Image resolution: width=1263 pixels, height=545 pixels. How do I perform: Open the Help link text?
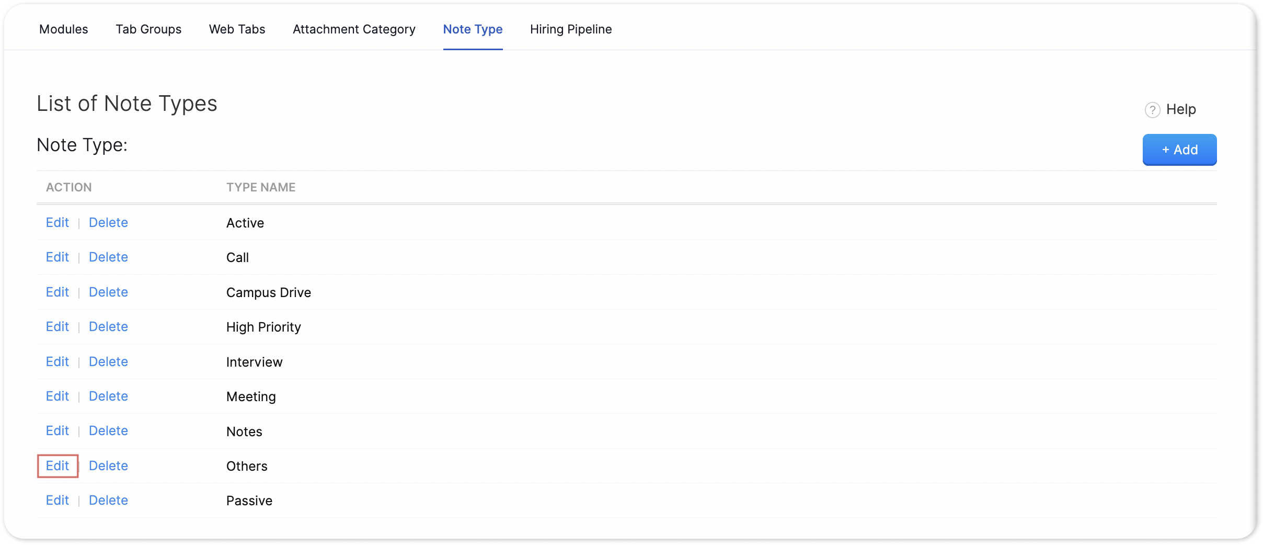tap(1181, 109)
